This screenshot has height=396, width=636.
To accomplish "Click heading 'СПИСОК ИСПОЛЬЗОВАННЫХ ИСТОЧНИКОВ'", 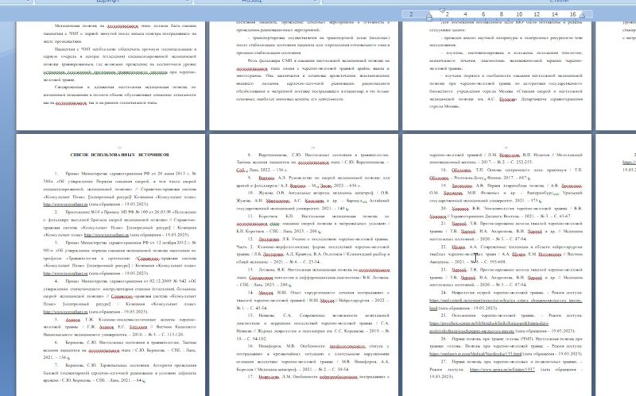I will pos(120,155).
